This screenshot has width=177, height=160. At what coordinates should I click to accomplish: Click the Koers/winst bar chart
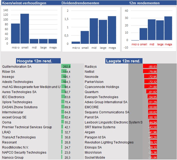tap(31, 29)
